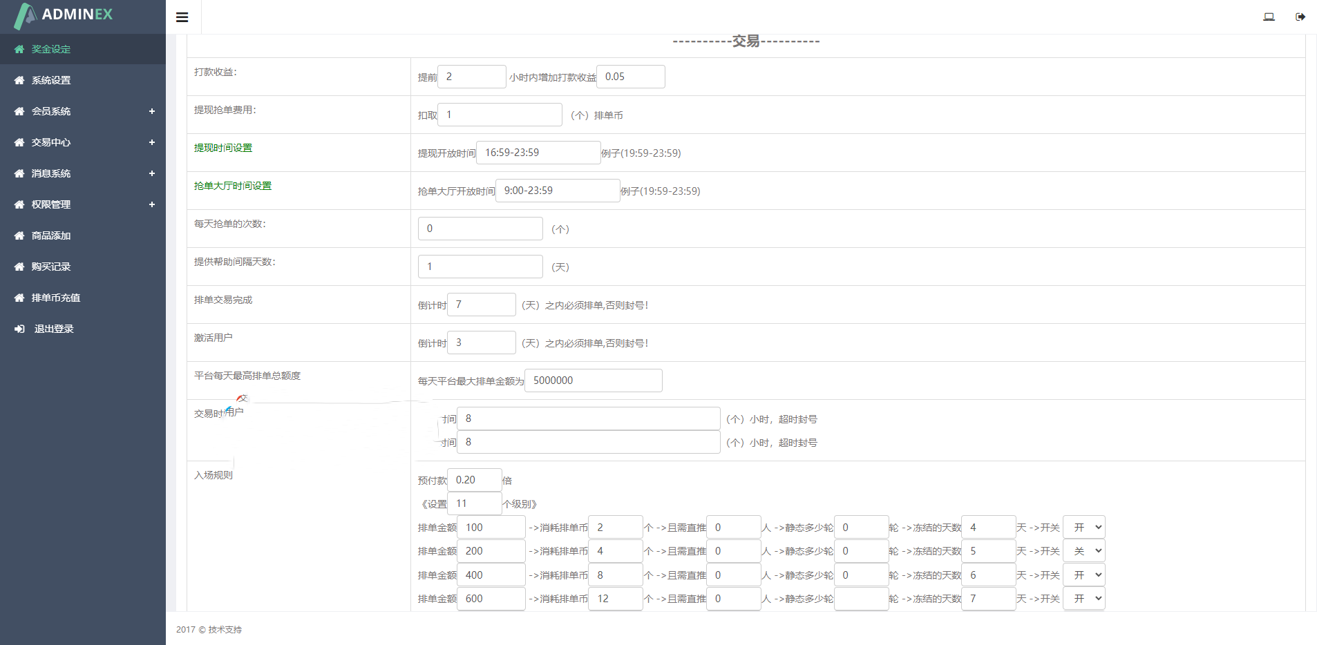Click the 提现时间设置 green link

tap(223, 148)
